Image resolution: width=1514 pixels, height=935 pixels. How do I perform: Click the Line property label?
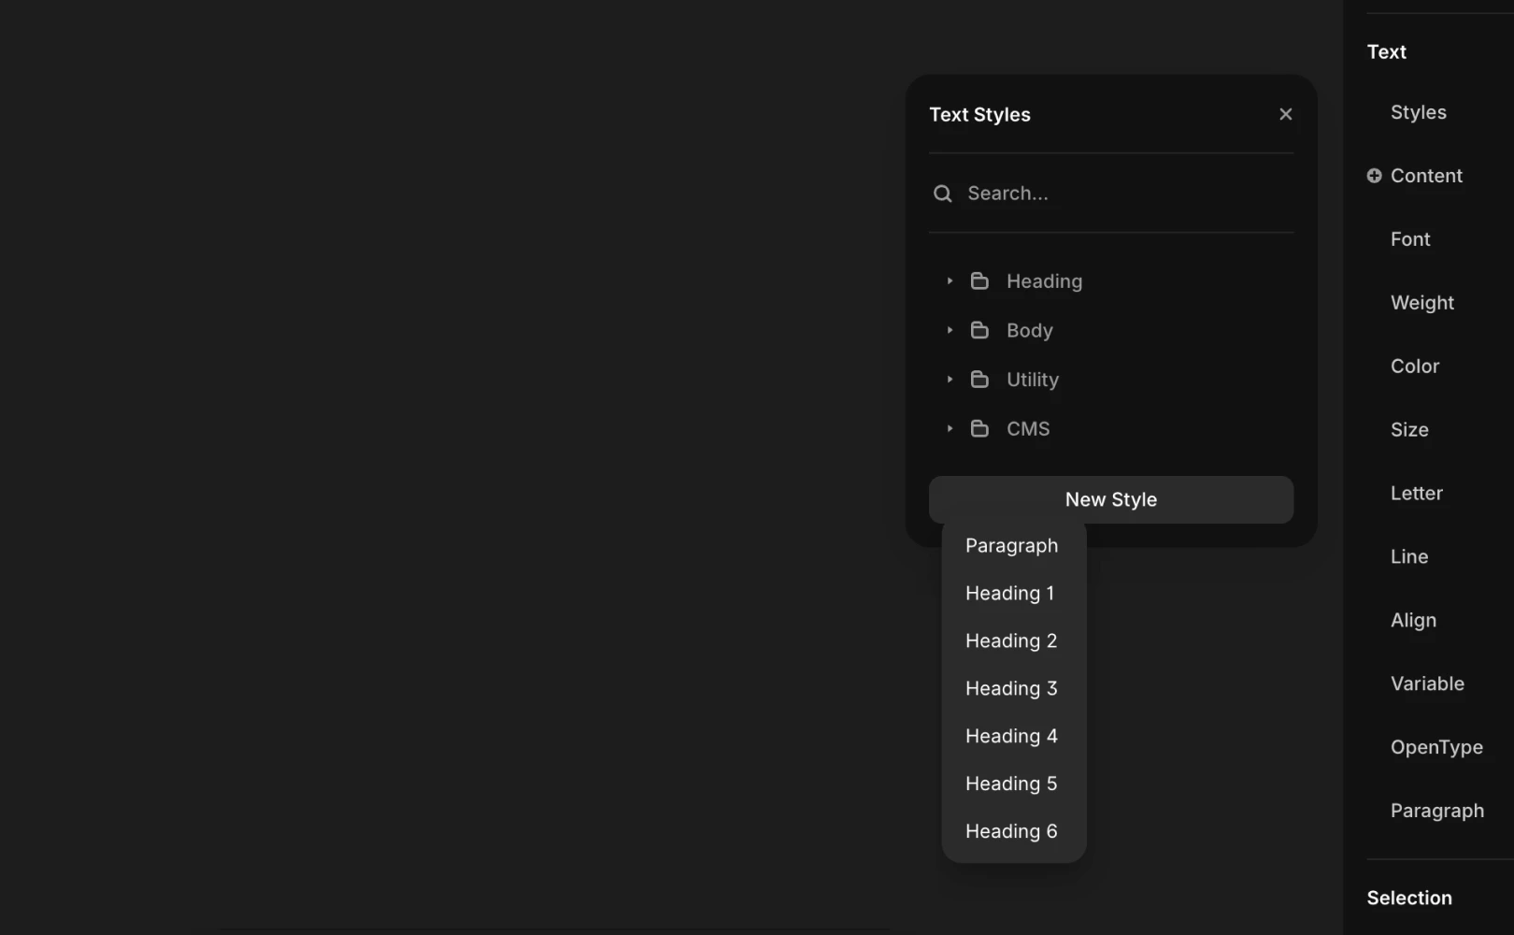pyautogui.click(x=1409, y=557)
